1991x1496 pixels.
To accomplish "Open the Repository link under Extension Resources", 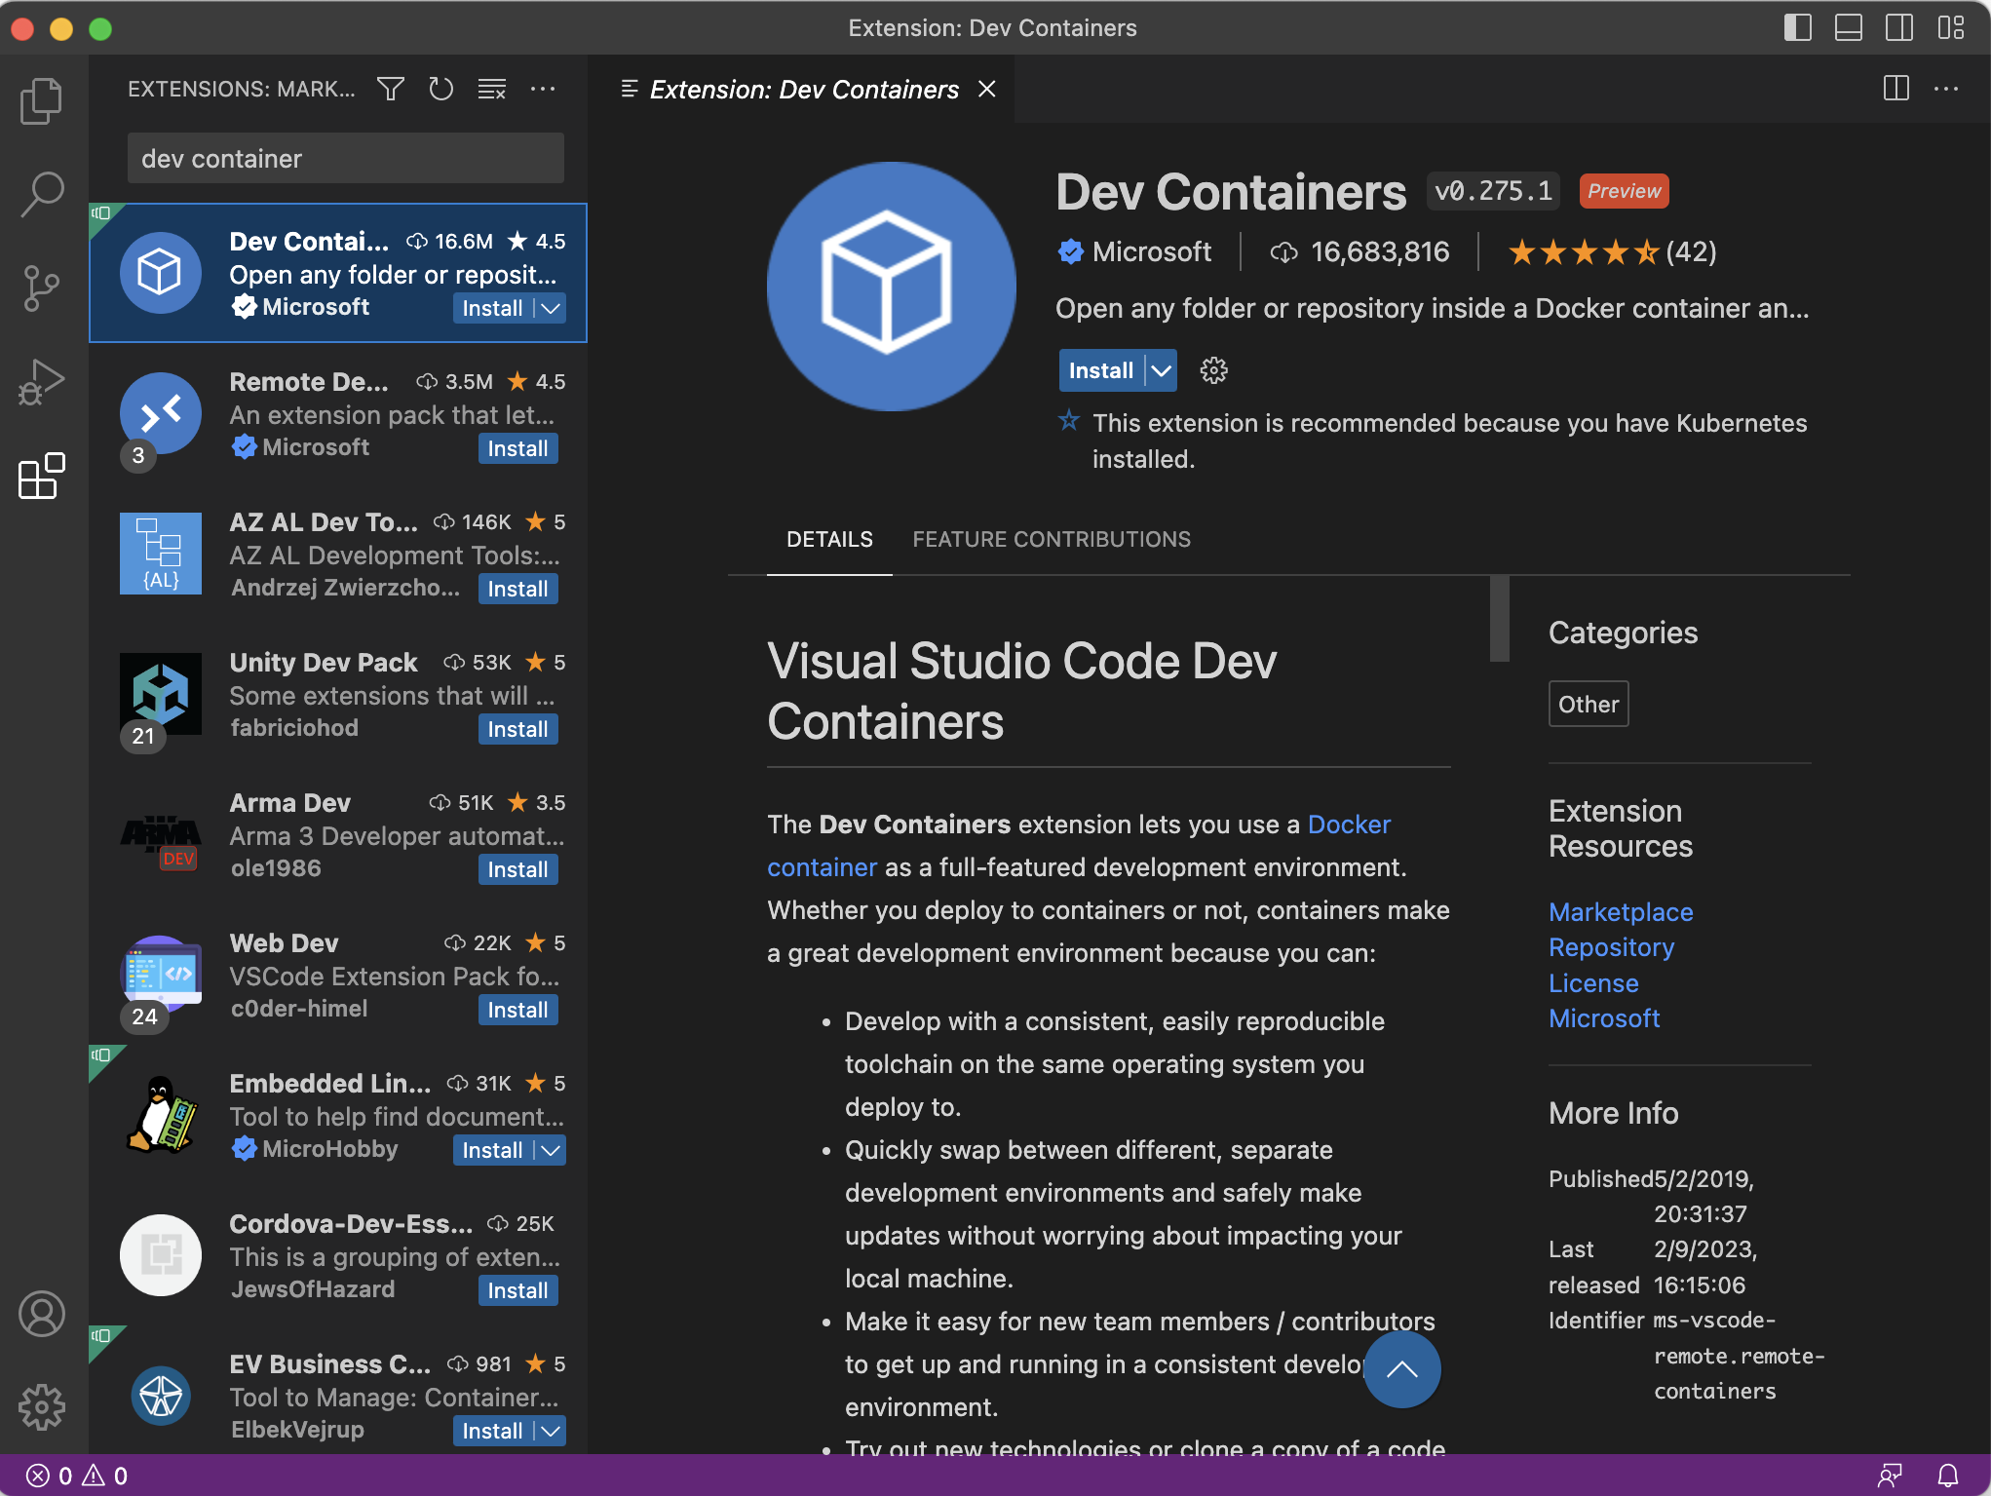I will click(1610, 946).
